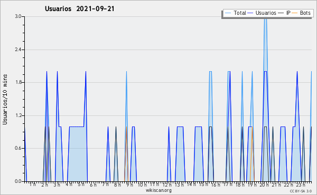Click the '7 h' x-axis label

click(105, 184)
